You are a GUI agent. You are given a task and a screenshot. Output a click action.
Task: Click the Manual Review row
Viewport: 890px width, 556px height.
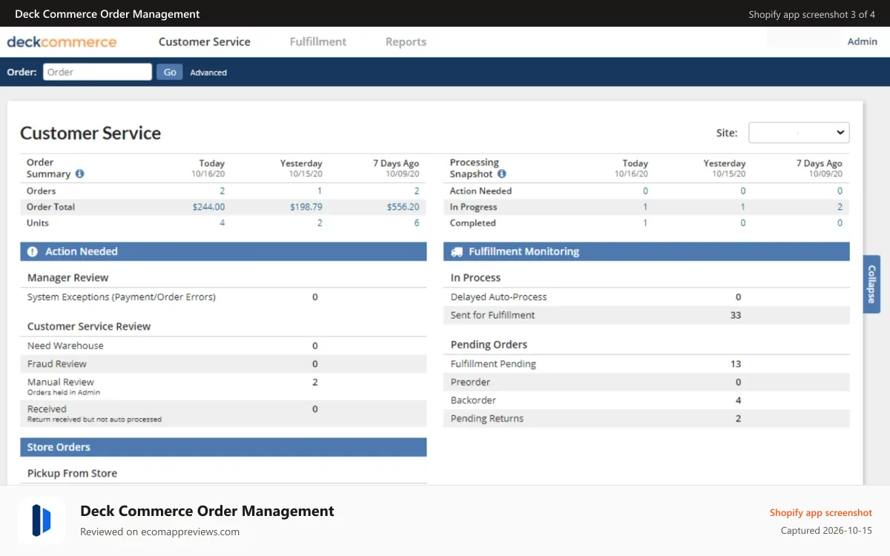click(223, 386)
